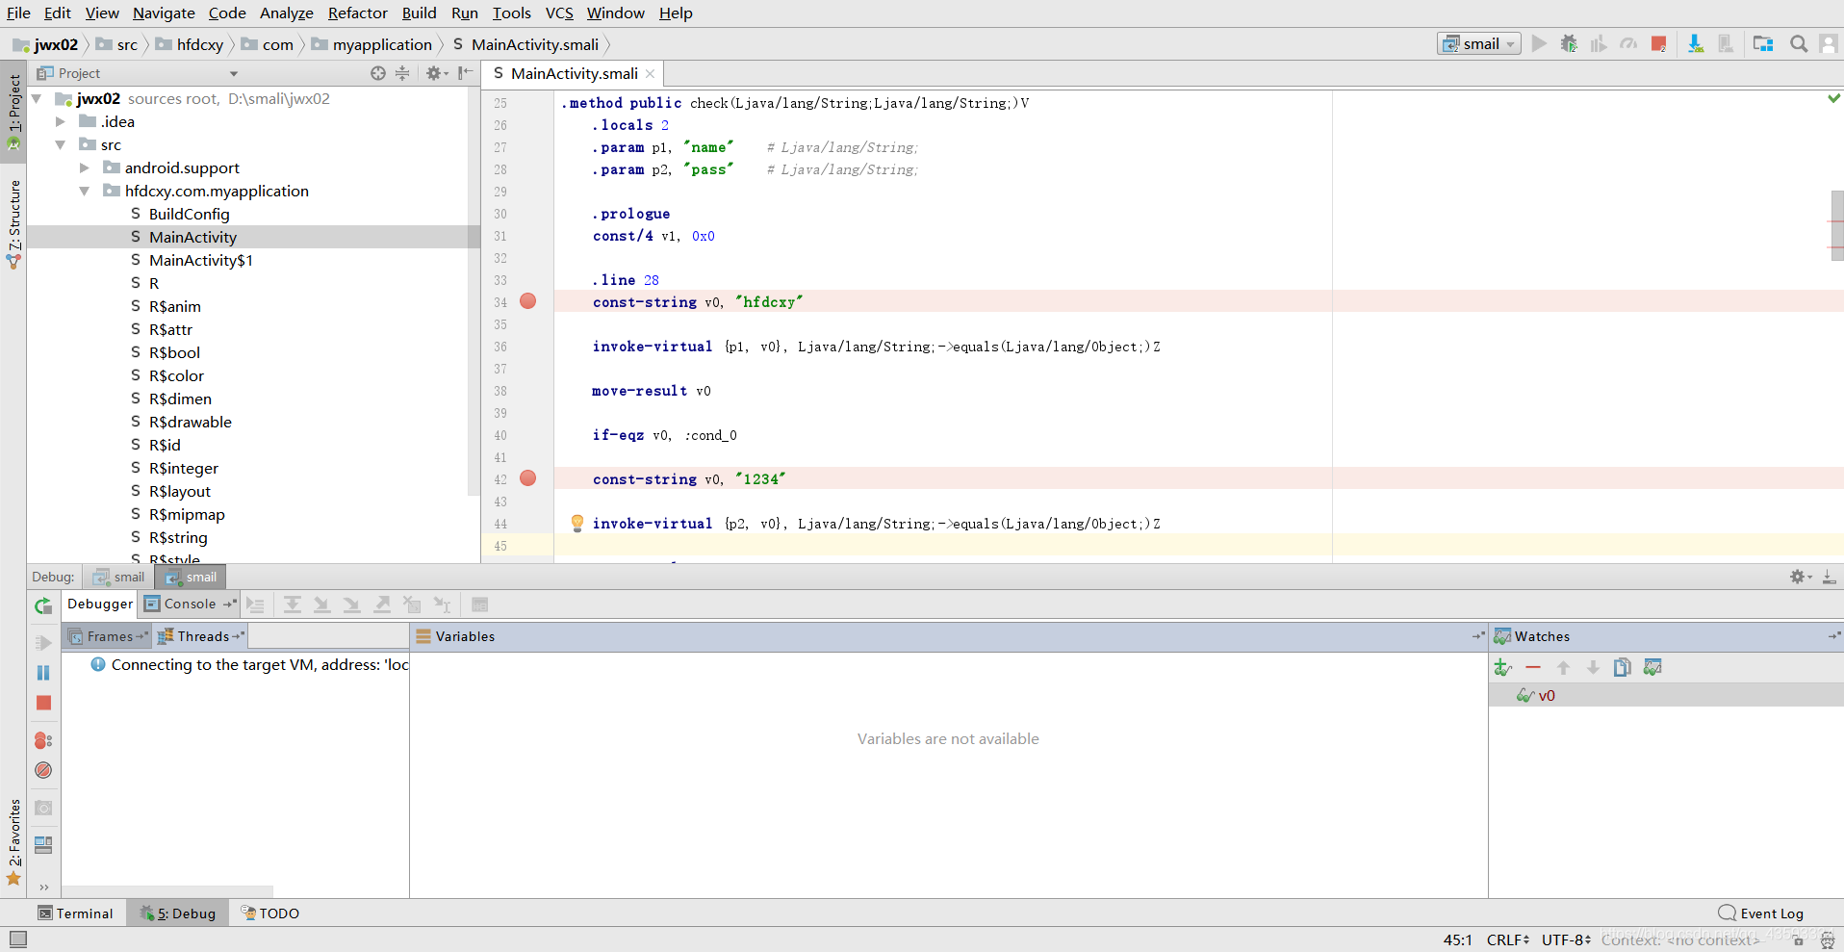Start debugging the smail configuration

(1569, 44)
